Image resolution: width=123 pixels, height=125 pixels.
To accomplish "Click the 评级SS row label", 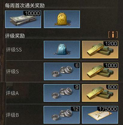I will (14, 50).
